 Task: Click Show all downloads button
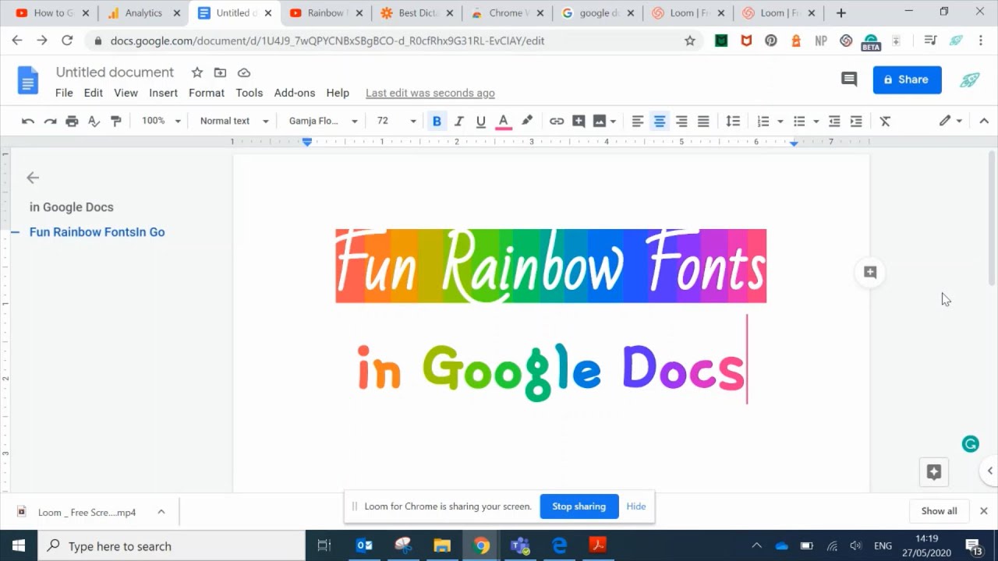click(940, 511)
